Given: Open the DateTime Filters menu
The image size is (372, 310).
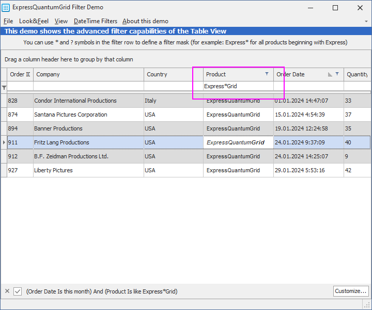Looking at the screenshot, I should pyautogui.click(x=96, y=21).
